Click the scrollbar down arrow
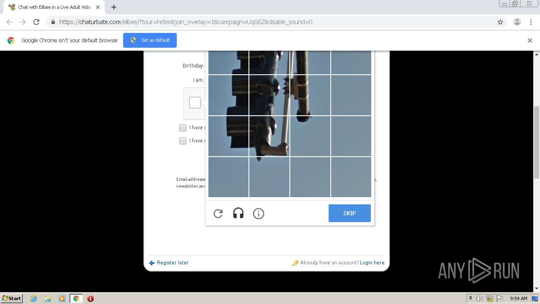This screenshot has width=540, height=304. (x=537, y=289)
